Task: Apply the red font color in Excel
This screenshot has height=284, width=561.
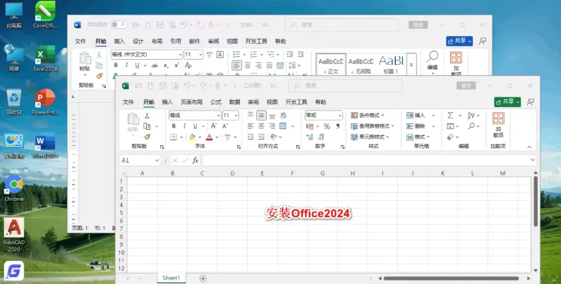Action: tap(210, 137)
